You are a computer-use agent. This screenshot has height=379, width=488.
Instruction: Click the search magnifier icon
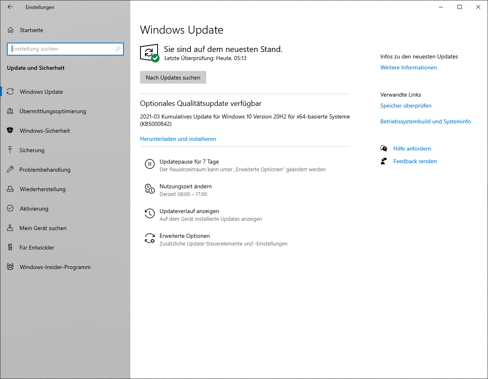[118, 49]
